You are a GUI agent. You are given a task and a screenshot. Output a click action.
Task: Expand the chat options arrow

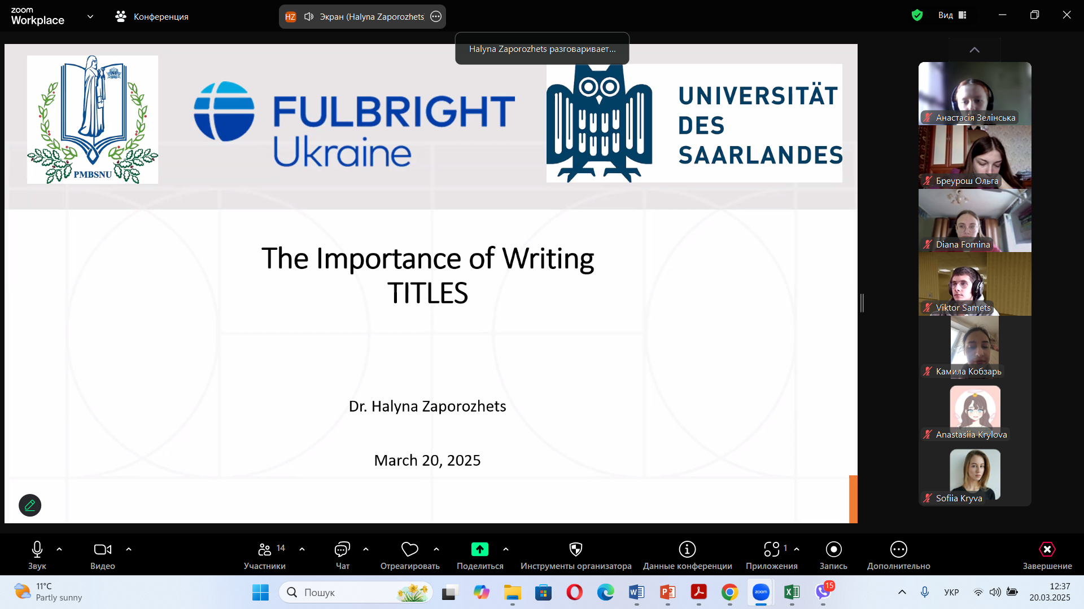(366, 549)
